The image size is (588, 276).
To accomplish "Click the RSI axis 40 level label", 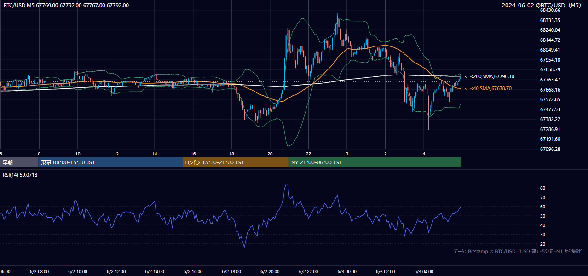I will (x=542, y=225).
